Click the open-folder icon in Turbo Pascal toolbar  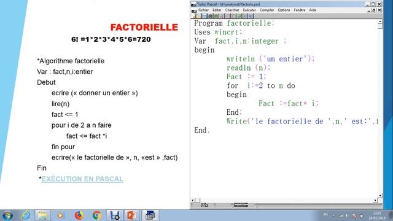click(199, 16)
